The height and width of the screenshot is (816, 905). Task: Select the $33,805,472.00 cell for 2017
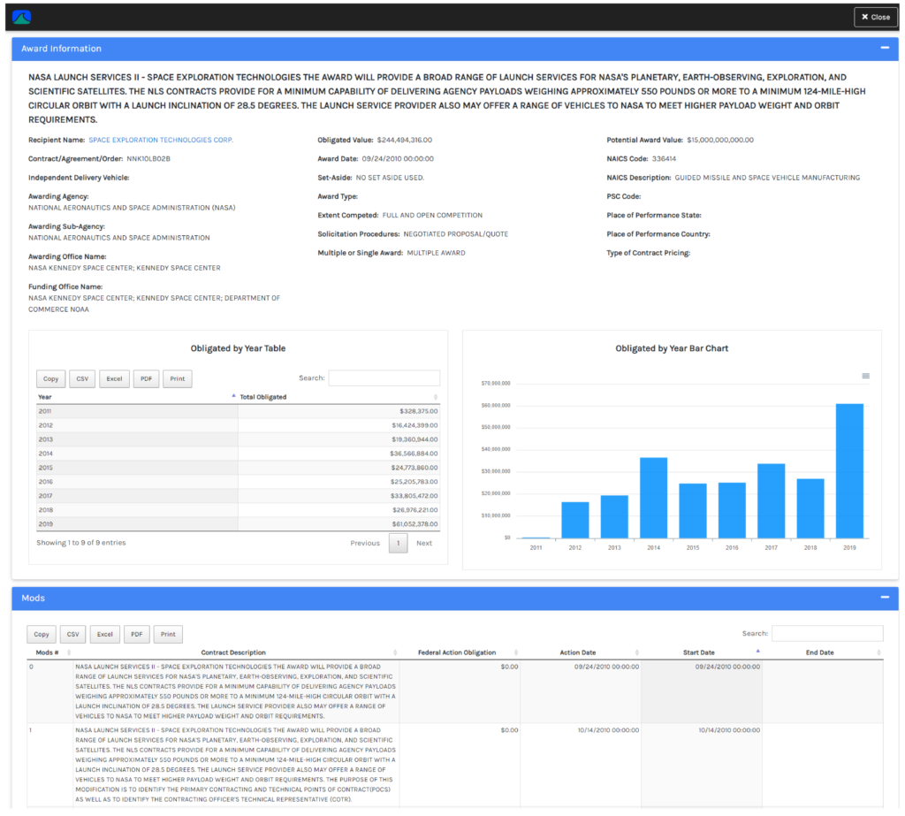point(338,495)
